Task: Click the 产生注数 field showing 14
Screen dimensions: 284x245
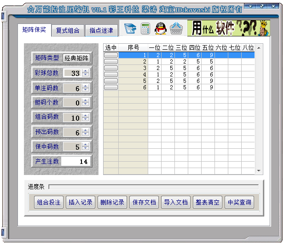Action: coord(75,161)
